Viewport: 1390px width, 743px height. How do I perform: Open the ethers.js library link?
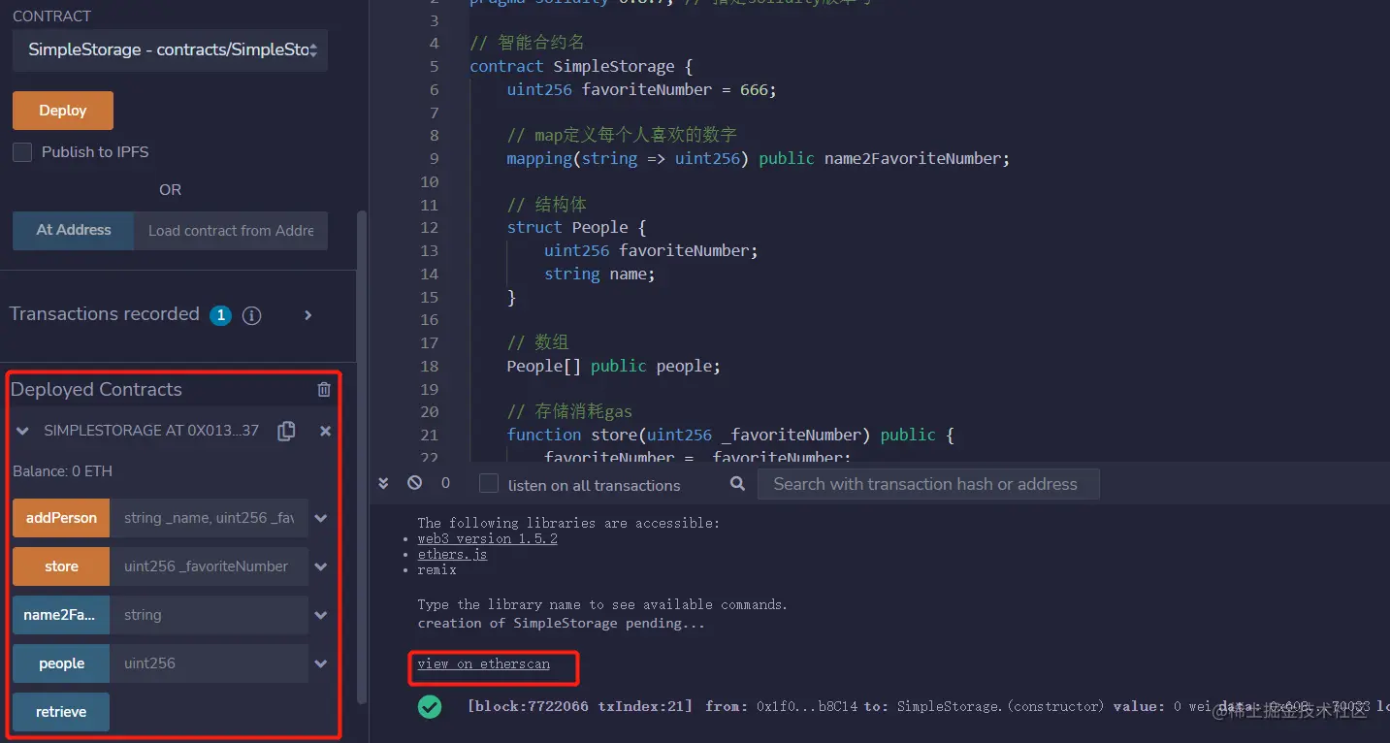point(452,554)
